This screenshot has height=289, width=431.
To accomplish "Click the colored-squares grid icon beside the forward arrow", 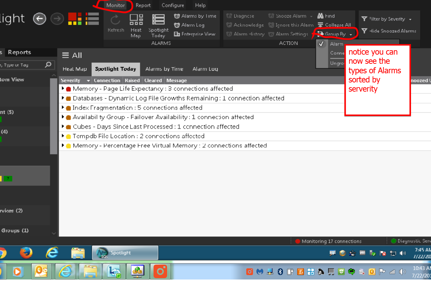I will click(x=75, y=19).
